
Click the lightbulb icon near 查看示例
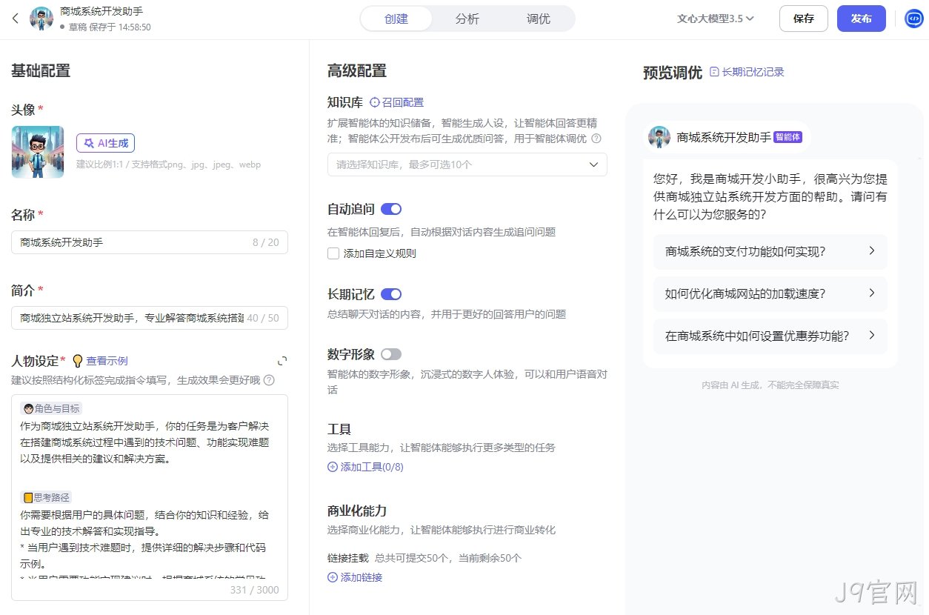pos(77,361)
